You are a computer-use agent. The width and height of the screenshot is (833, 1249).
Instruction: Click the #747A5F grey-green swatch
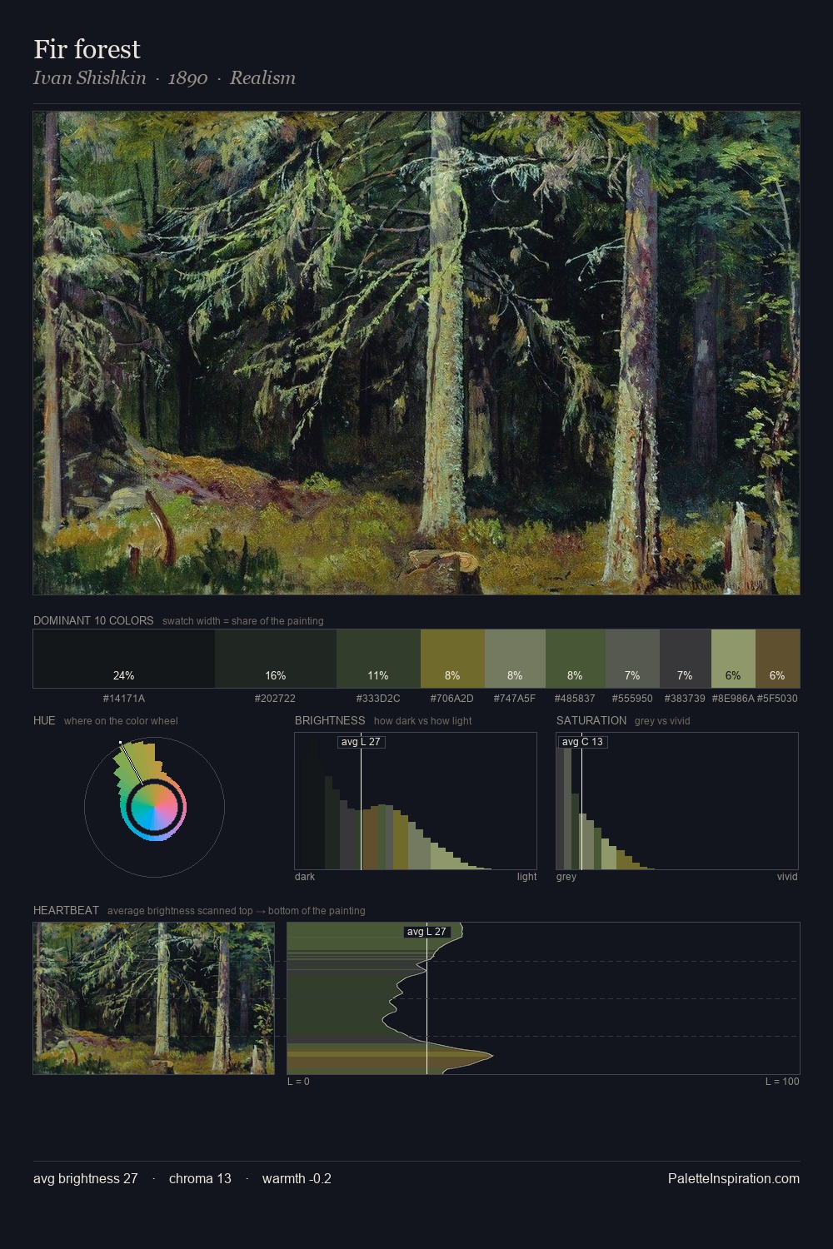pyautogui.click(x=515, y=659)
